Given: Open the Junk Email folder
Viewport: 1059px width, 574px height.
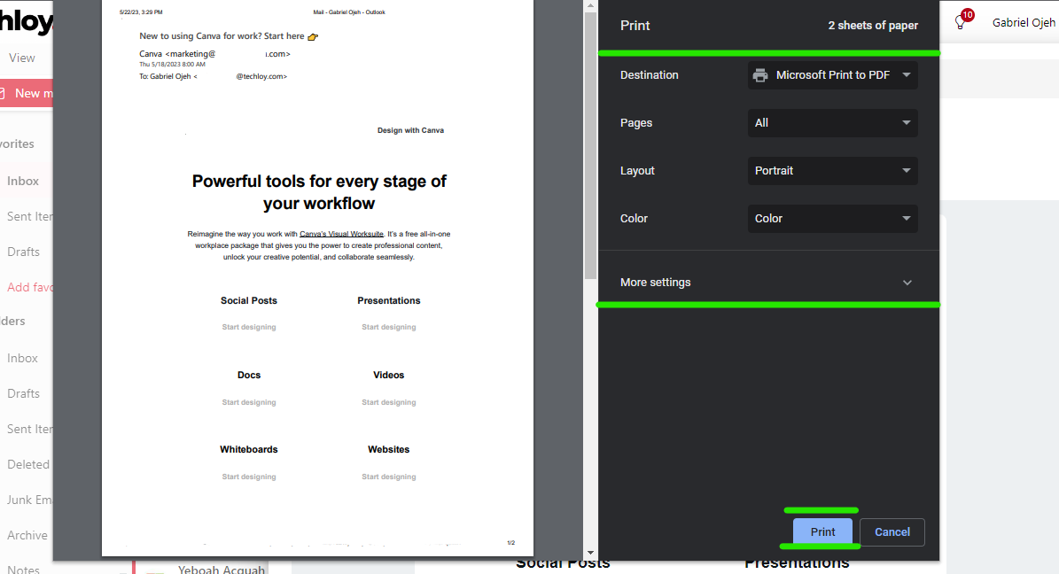Looking at the screenshot, I should point(29,500).
